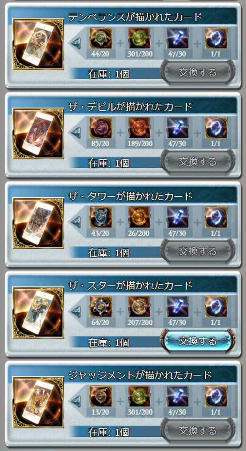
Task: Click the 交換する button for テンペランス
Action: [x=198, y=72]
